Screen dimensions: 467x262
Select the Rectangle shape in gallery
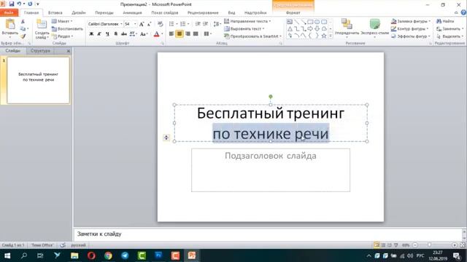[310, 22]
